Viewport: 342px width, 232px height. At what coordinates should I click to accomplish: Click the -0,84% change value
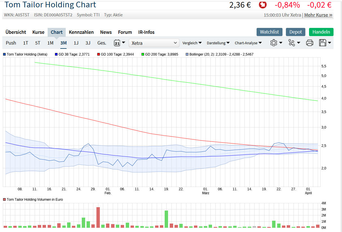point(287,5)
